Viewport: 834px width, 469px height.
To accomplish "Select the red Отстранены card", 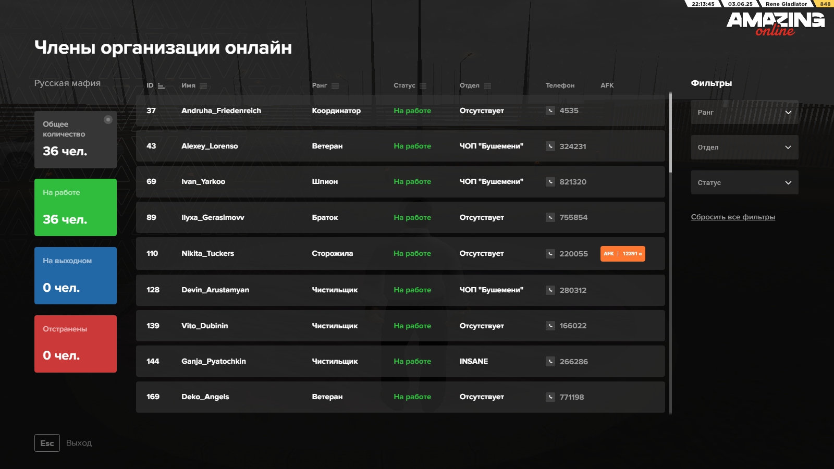I will coord(76,344).
